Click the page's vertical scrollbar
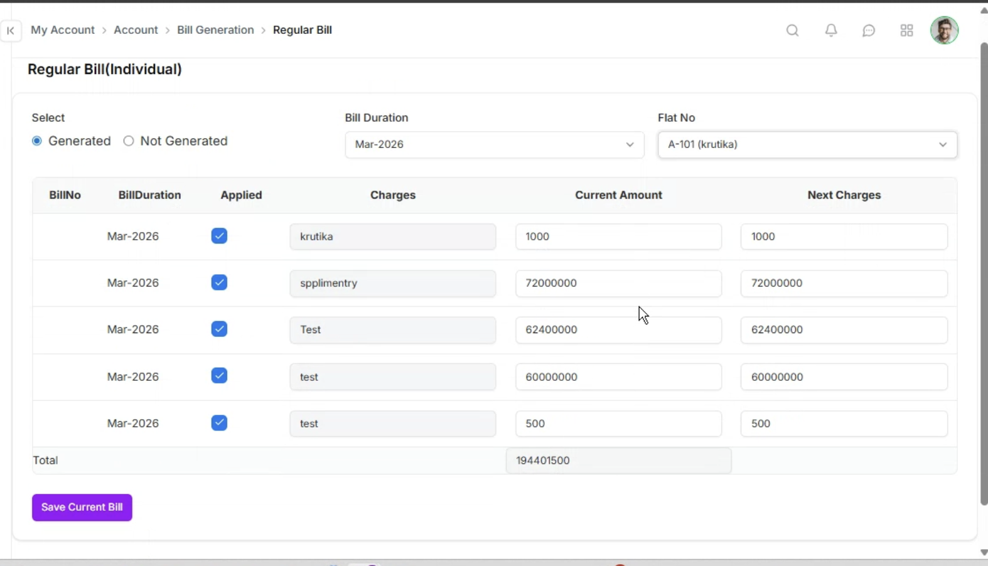 pos(984,273)
